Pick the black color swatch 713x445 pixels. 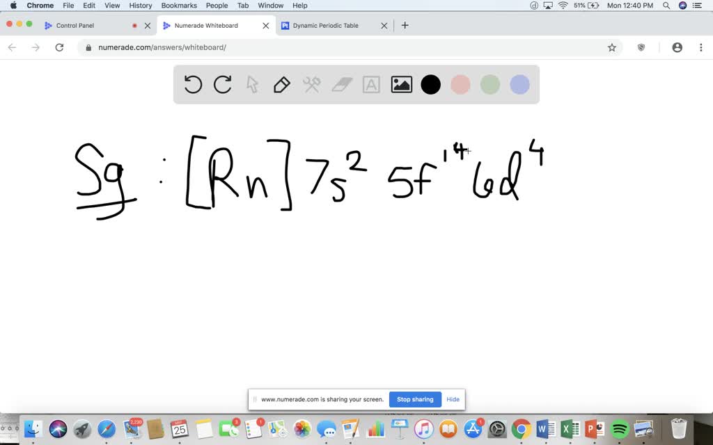pyautogui.click(x=431, y=85)
